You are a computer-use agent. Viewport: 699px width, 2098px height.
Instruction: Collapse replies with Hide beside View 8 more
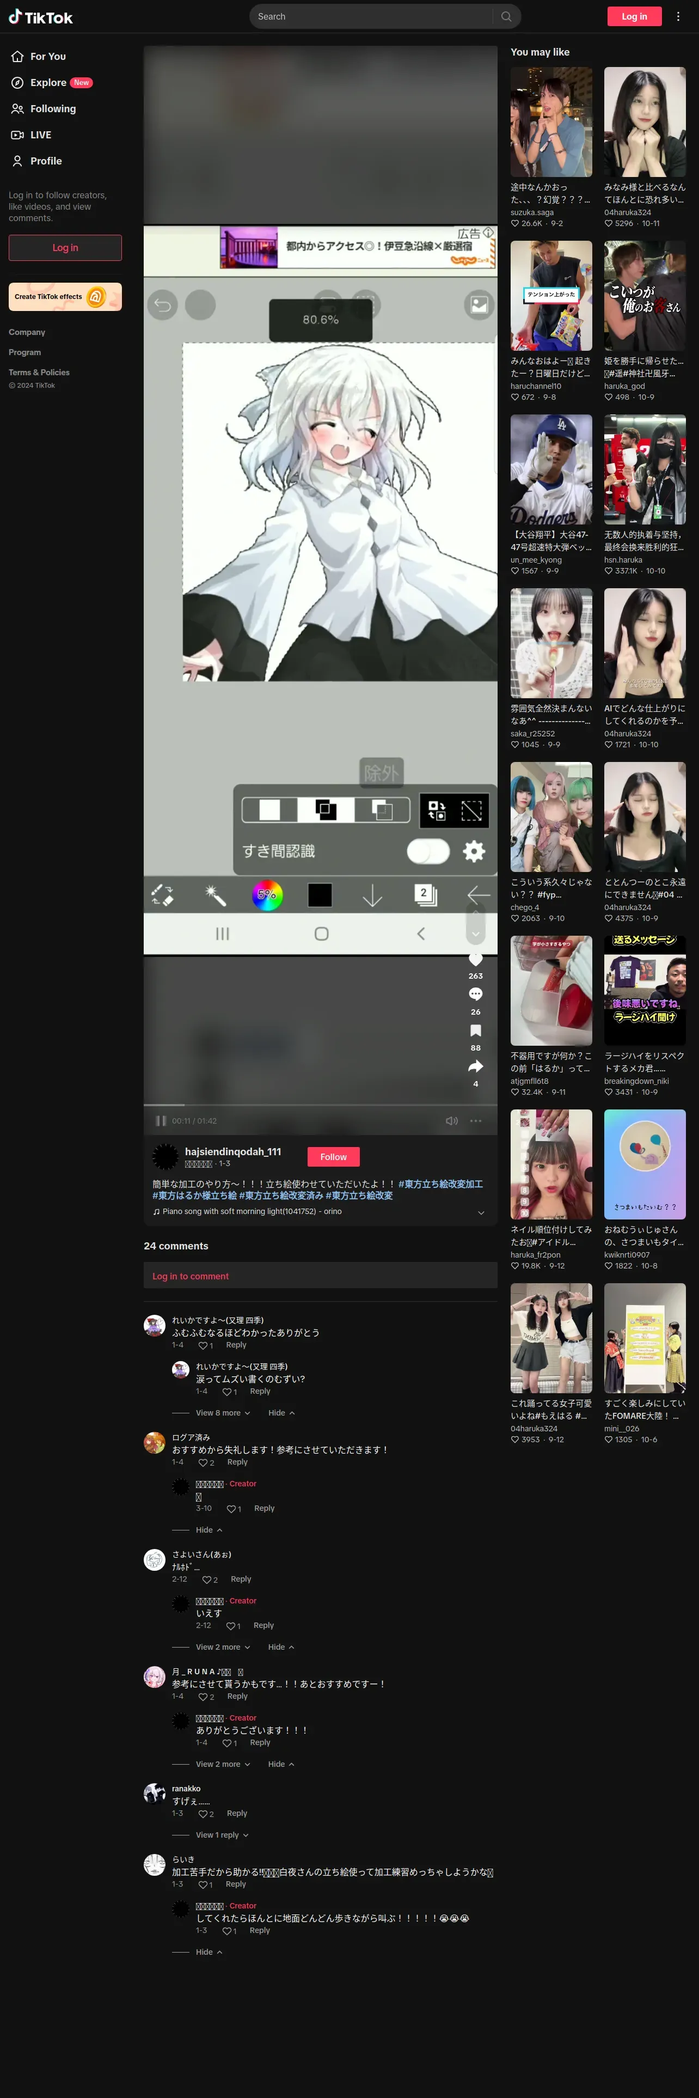(x=281, y=1413)
